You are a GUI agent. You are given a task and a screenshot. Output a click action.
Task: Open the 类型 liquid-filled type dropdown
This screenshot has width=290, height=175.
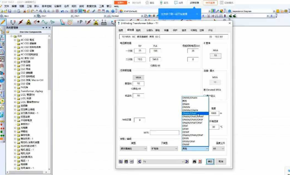(x=133, y=148)
